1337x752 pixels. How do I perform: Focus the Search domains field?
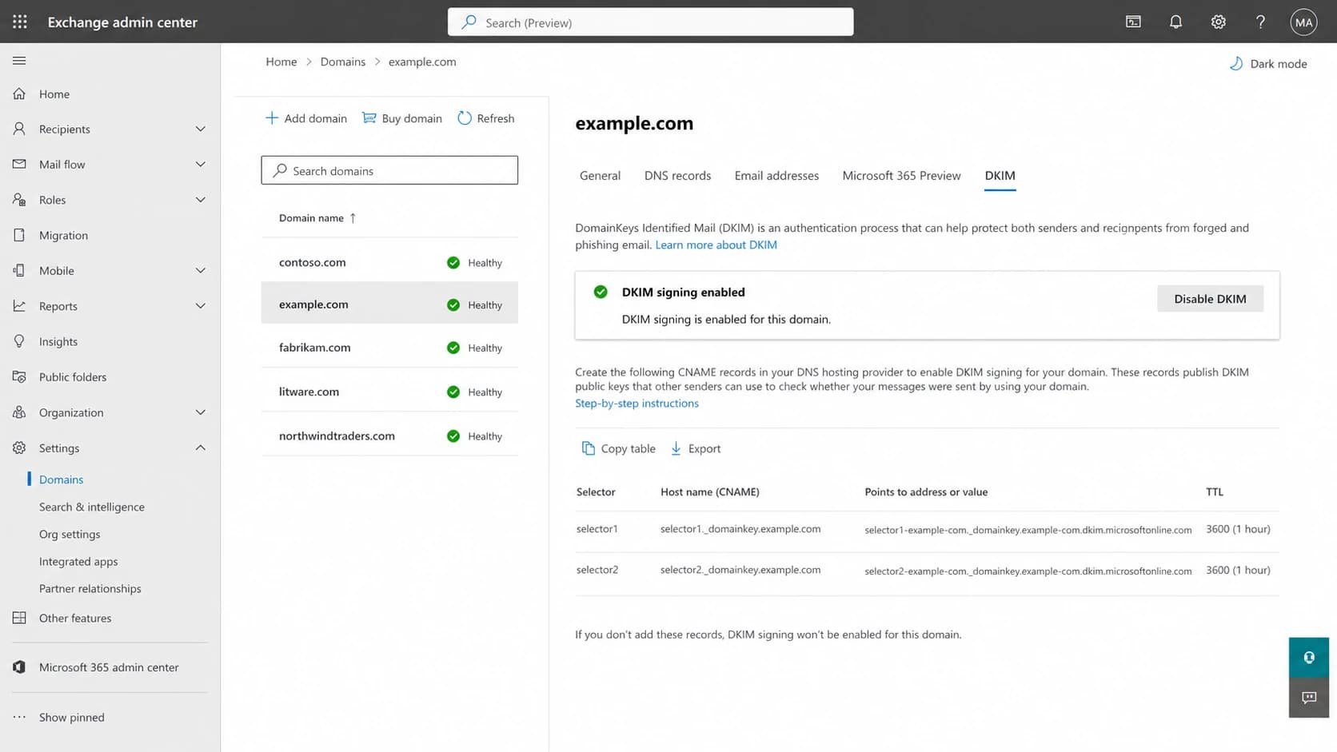(389, 170)
